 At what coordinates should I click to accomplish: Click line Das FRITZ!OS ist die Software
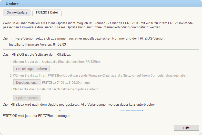click(x=37, y=55)
